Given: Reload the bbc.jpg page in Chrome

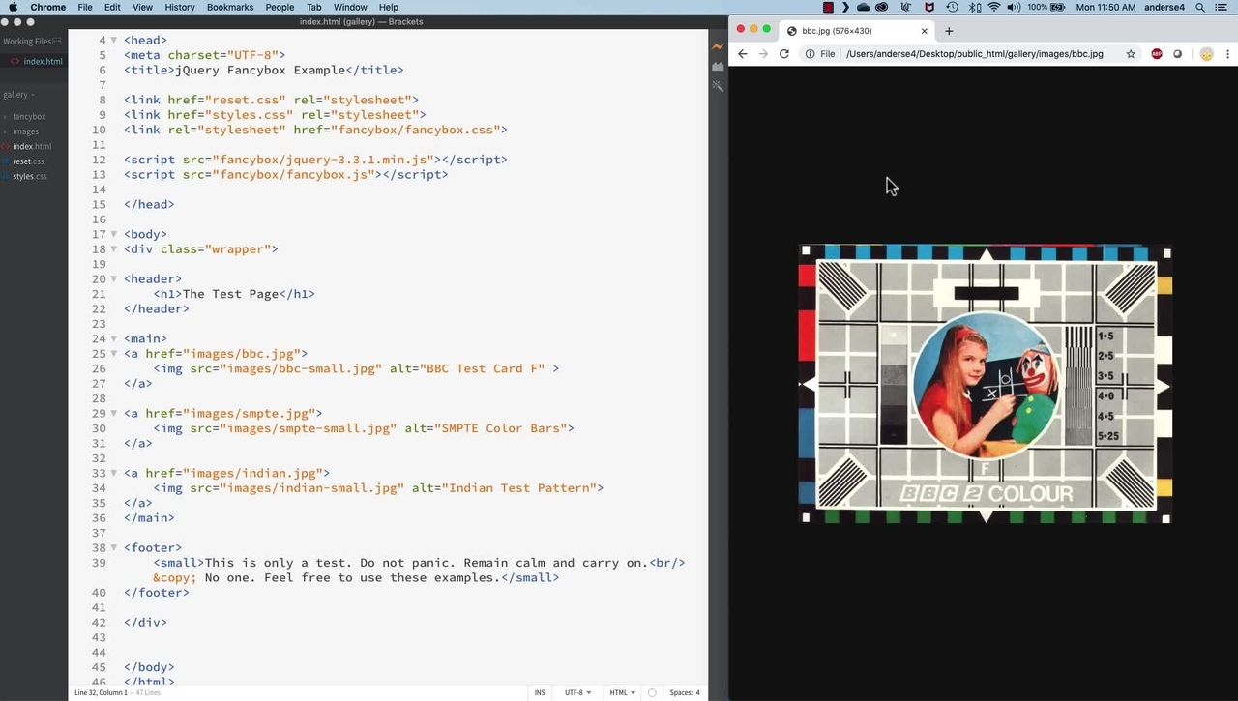Looking at the screenshot, I should pos(784,54).
